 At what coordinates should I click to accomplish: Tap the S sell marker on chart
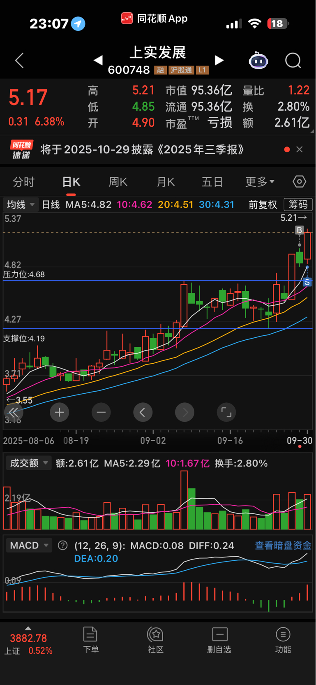point(307,282)
